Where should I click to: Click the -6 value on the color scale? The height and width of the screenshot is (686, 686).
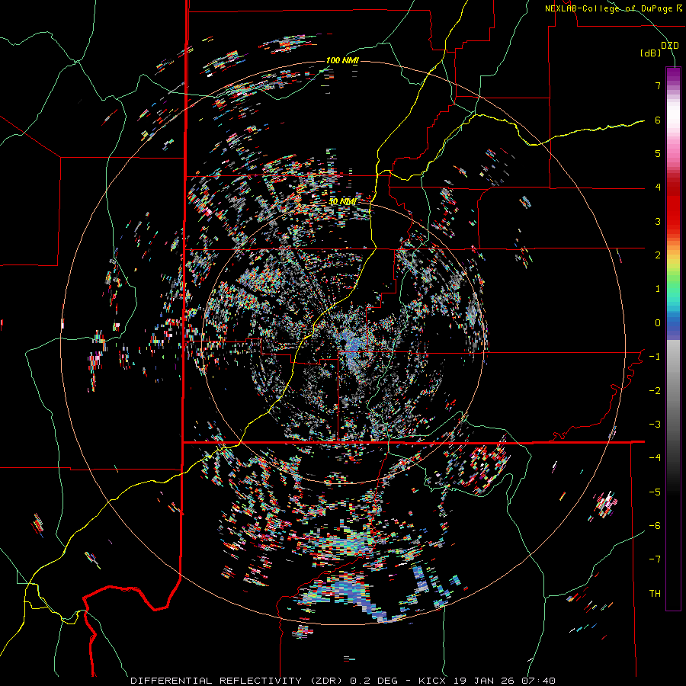pyautogui.click(x=655, y=526)
